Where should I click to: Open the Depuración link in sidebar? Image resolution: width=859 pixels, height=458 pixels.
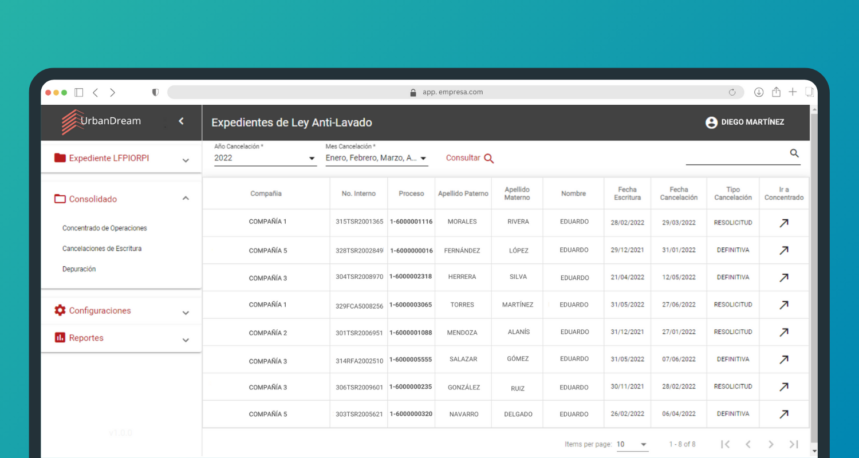tap(79, 269)
